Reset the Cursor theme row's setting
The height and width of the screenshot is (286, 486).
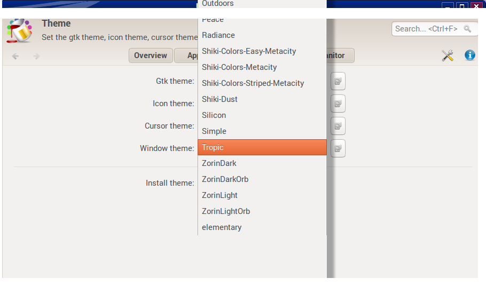pyautogui.click(x=338, y=126)
